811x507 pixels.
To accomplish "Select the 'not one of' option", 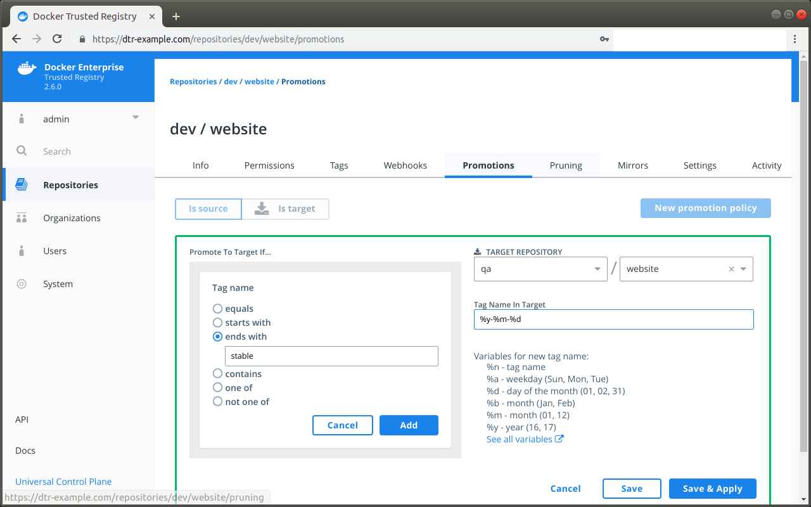I will (x=217, y=401).
